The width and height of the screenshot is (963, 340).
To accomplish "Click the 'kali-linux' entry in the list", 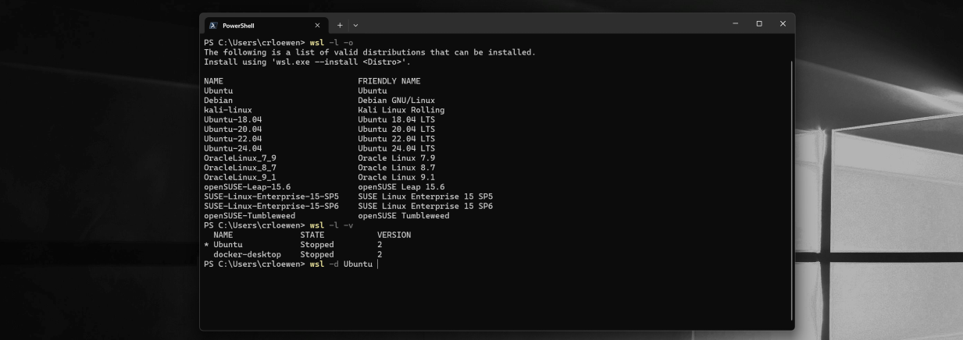I will click(228, 110).
